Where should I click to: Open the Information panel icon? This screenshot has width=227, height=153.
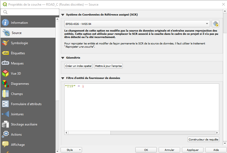5,23
